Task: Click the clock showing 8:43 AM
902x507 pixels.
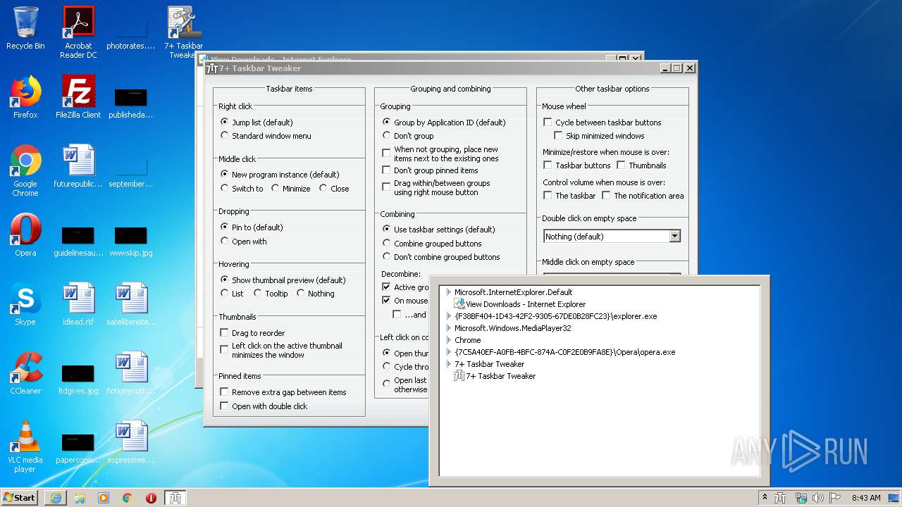Action: coord(865,498)
